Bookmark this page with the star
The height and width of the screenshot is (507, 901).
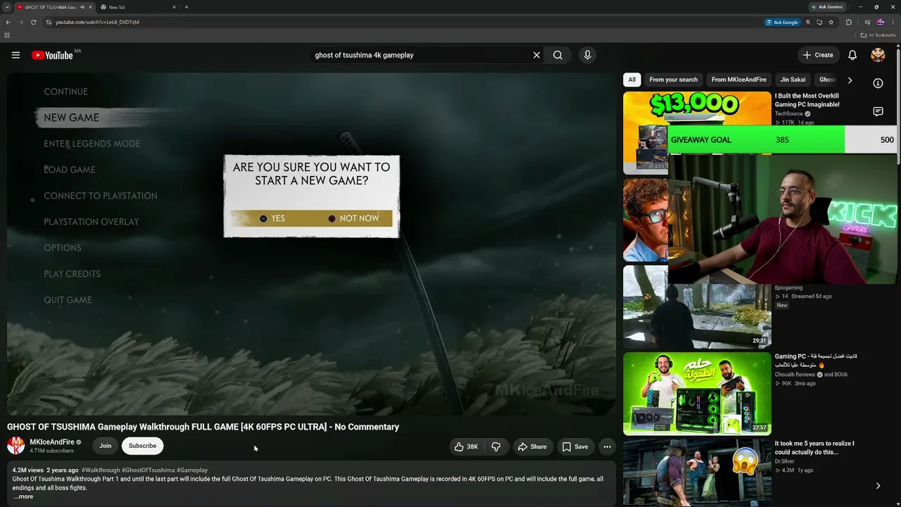pos(831,22)
